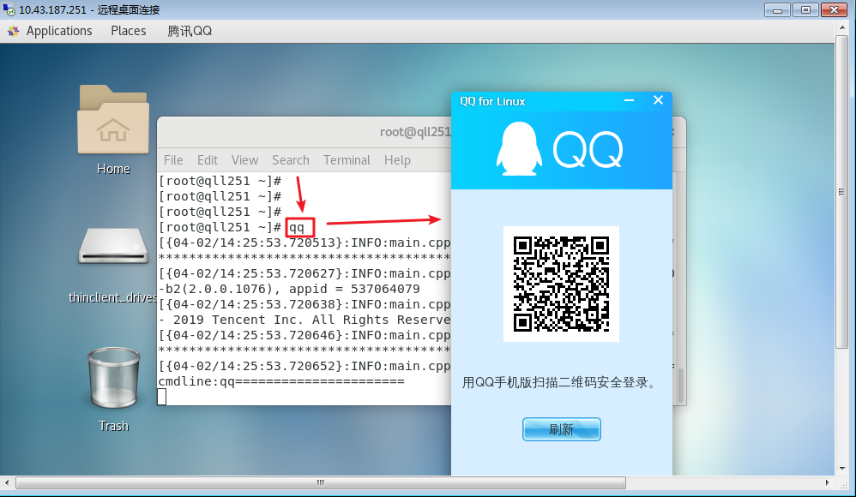
Task: Close the QQ for Linux window
Action: pyautogui.click(x=658, y=100)
